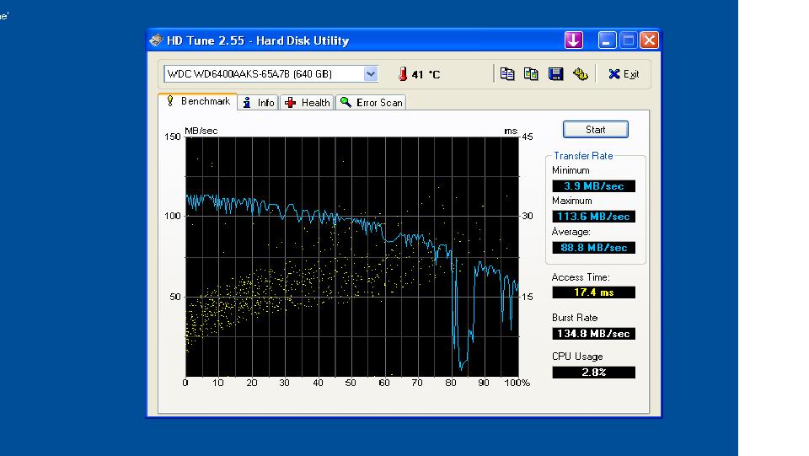The height and width of the screenshot is (456, 809).
Task: Click the Exit button
Action: coord(624,74)
